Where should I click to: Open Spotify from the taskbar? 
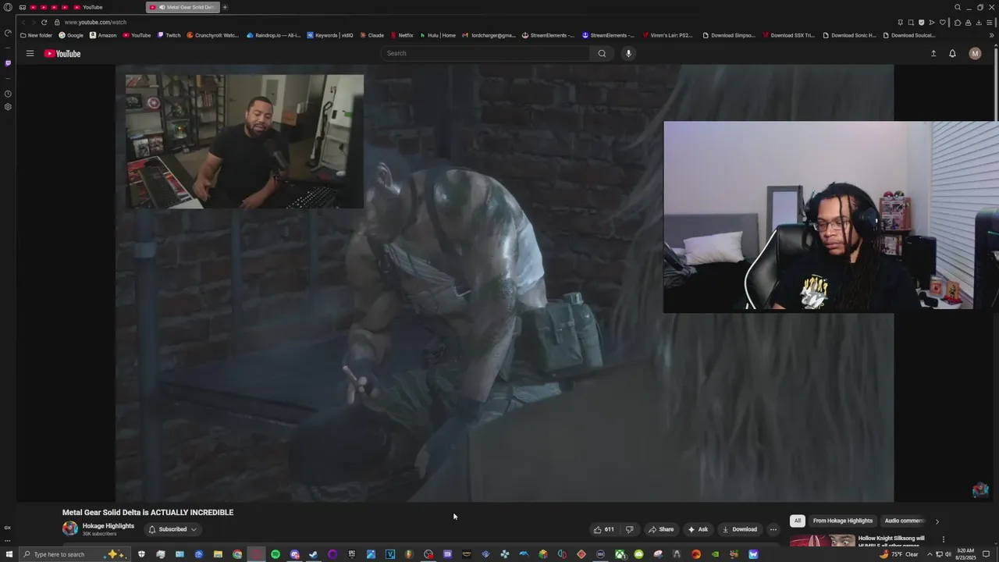pyautogui.click(x=276, y=554)
